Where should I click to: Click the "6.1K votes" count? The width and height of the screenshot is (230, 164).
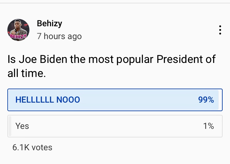[x=32, y=148]
